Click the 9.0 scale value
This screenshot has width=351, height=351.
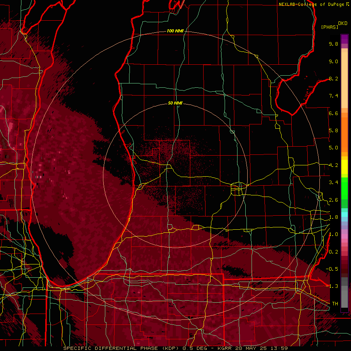(x=333, y=61)
